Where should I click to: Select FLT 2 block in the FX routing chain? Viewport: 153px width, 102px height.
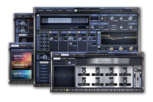44,50
